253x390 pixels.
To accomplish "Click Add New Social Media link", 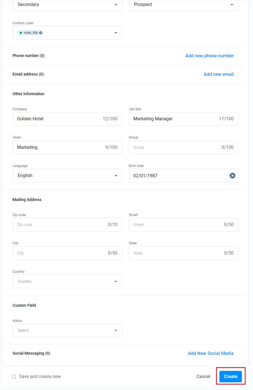I will (211, 354).
